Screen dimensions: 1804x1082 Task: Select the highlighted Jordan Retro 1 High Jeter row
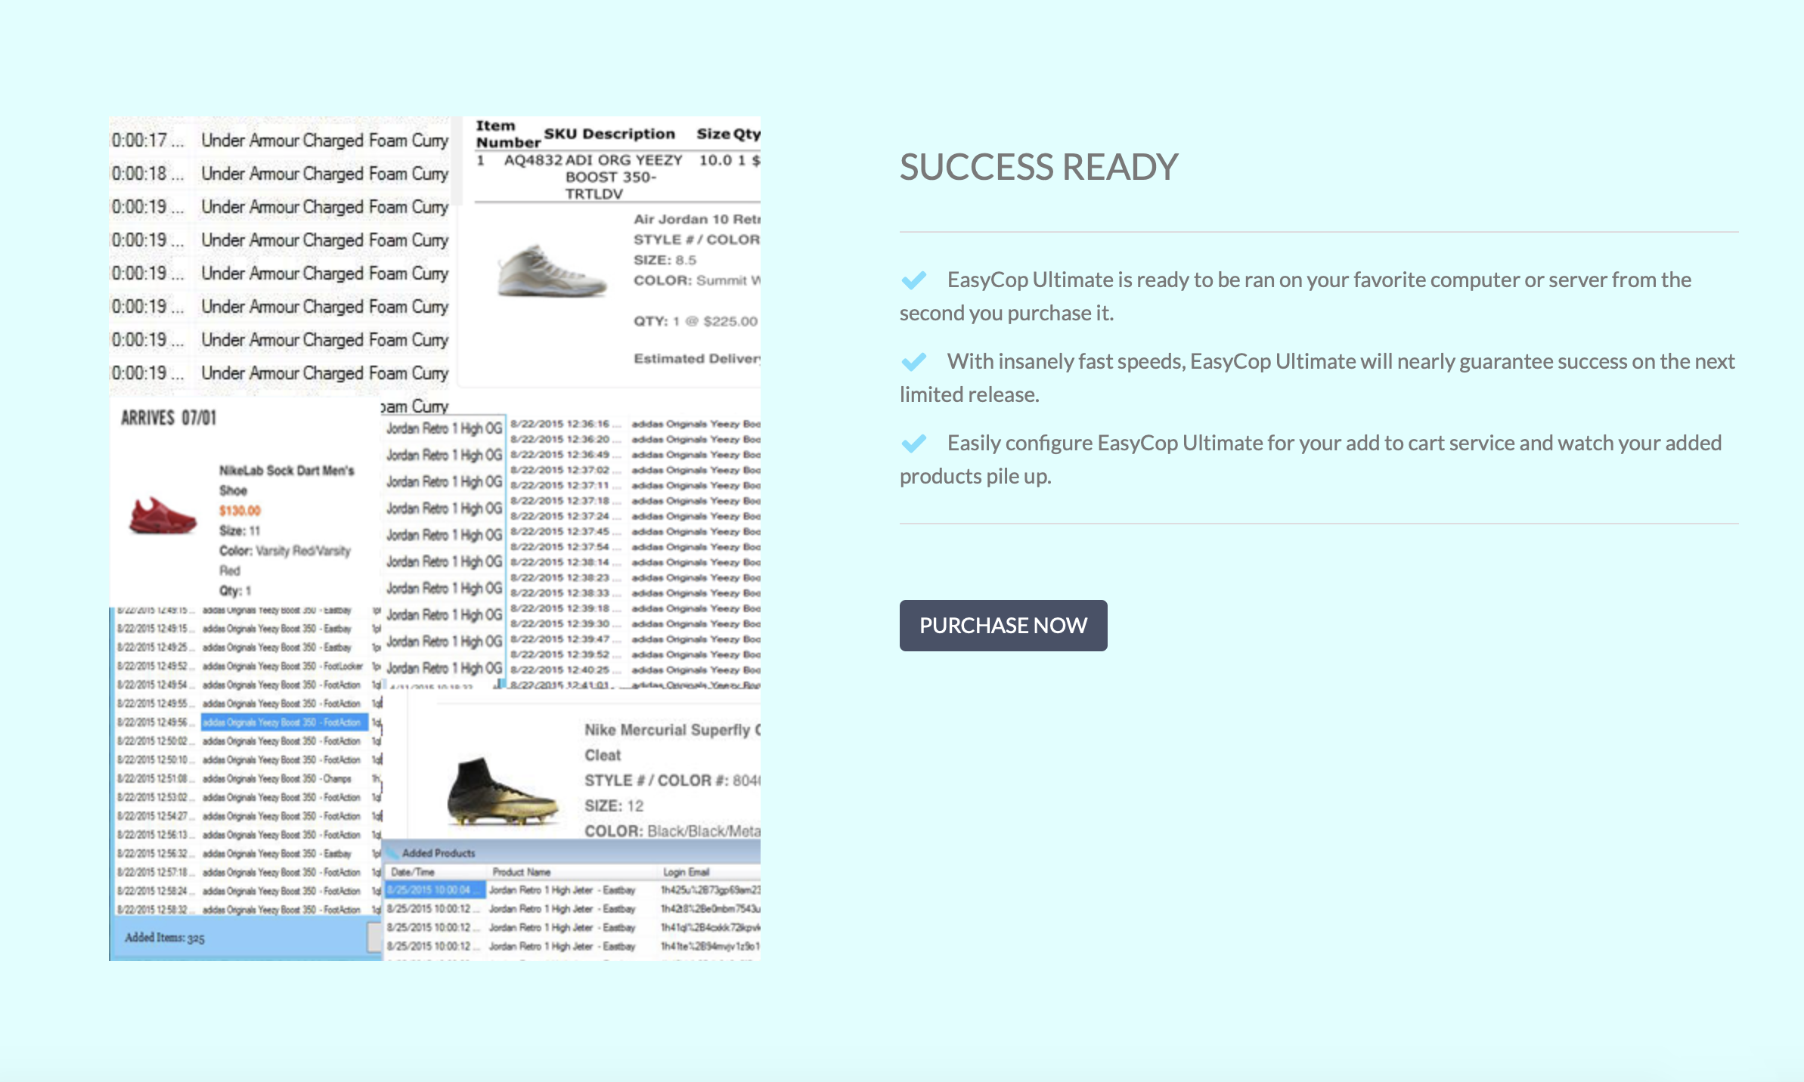(x=561, y=890)
